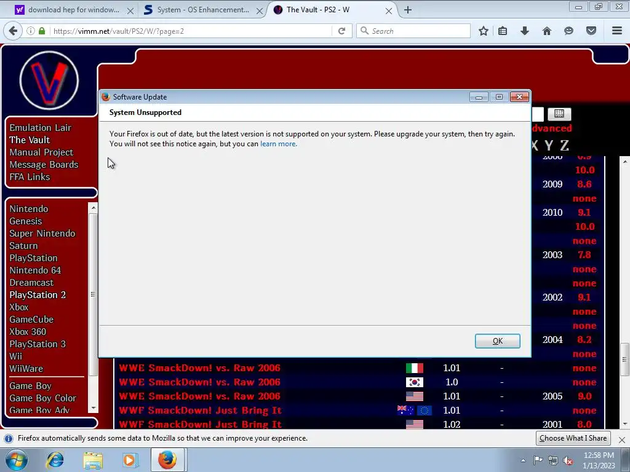This screenshot has width=630, height=472.
Task: Dismiss the Mozilla data notification bar
Action: pyautogui.click(x=621, y=439)
